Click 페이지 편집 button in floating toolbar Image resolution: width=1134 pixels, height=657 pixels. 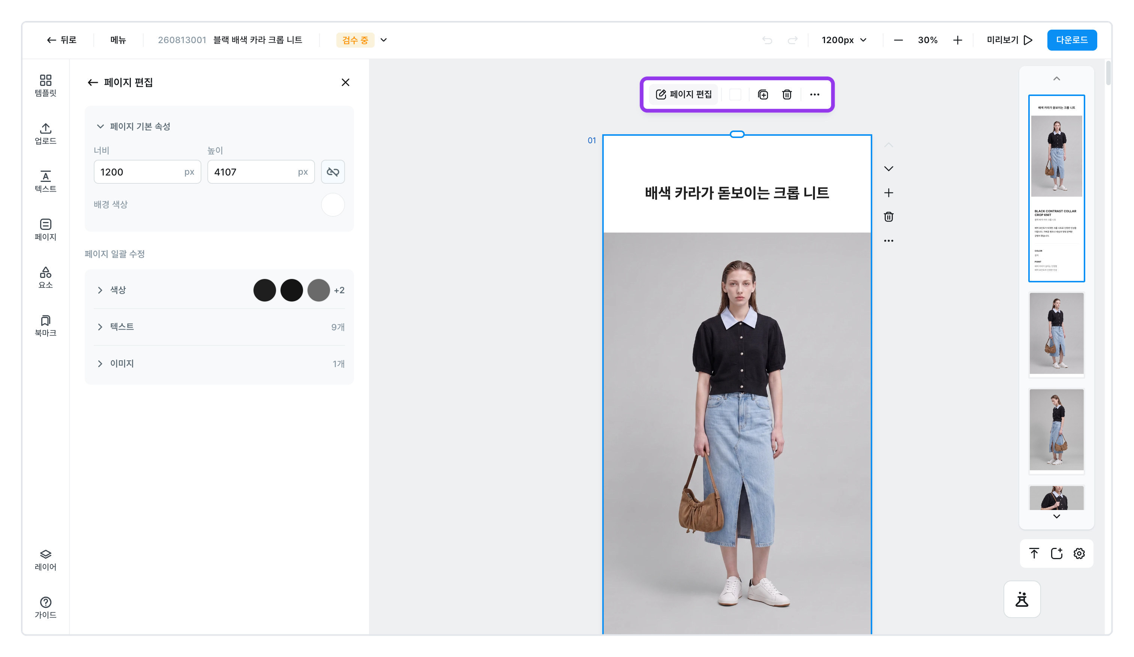(684, 94)
